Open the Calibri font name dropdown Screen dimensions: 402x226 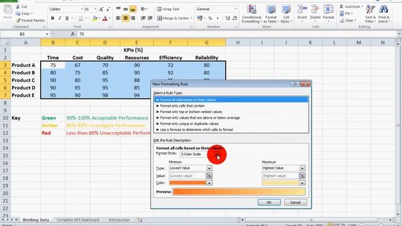click(x=82, y=9)
